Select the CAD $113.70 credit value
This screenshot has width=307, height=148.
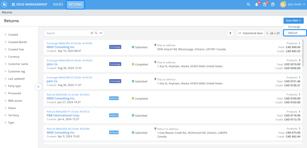(x=292, y=119)
